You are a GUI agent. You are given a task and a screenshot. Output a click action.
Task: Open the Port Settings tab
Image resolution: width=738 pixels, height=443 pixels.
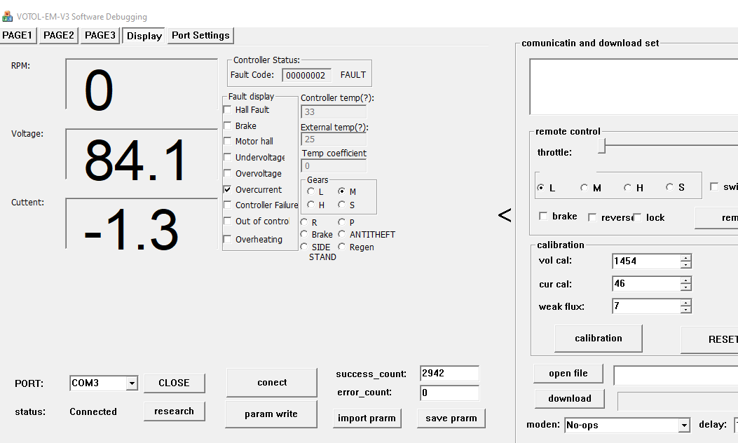coord(200,35)
